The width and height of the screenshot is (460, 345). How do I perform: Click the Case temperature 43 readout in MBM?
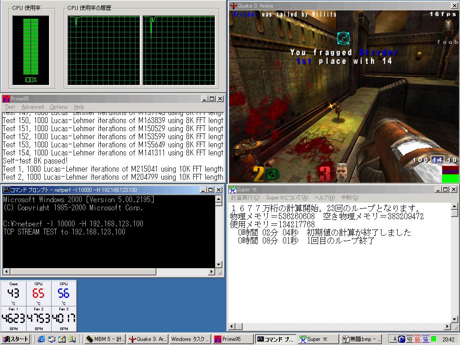(x=13, y=293)
